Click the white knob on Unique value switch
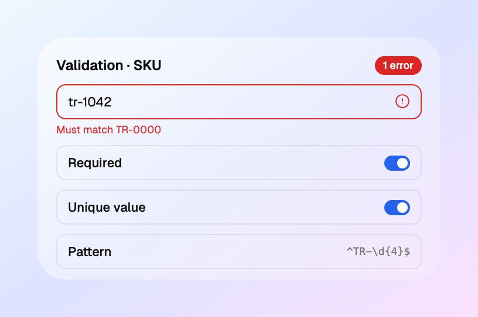Screen dimensions: 478x317 [x=402, y=208]
